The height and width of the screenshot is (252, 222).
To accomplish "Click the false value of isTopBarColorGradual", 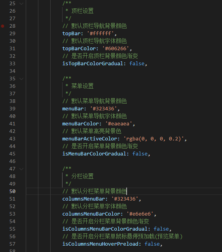I will (x=137, y=64).
